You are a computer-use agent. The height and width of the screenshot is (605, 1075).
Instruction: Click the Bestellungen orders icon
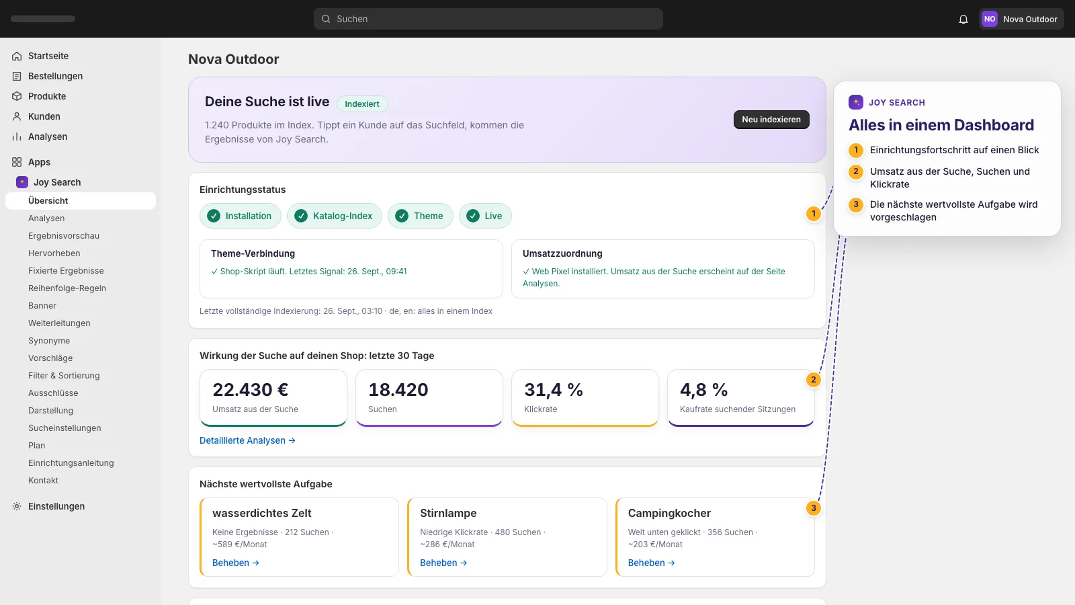coord(17,76)
